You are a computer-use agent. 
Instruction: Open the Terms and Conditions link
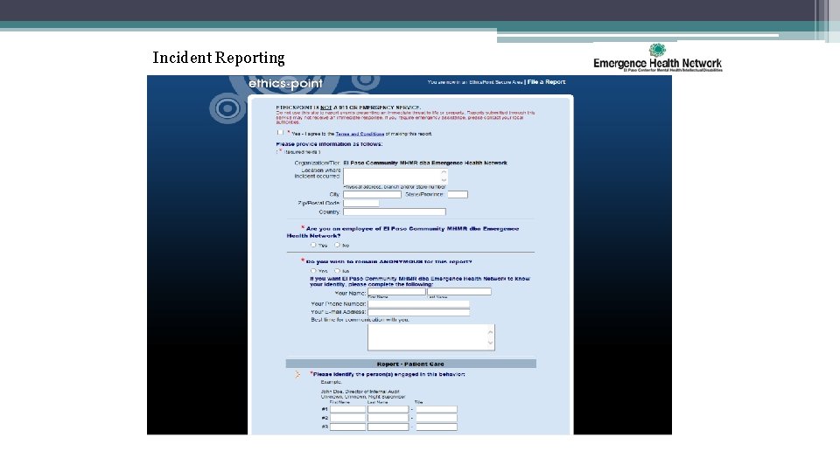tap(360, 134)
